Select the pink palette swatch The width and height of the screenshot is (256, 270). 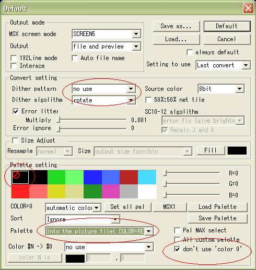(38, 191)
